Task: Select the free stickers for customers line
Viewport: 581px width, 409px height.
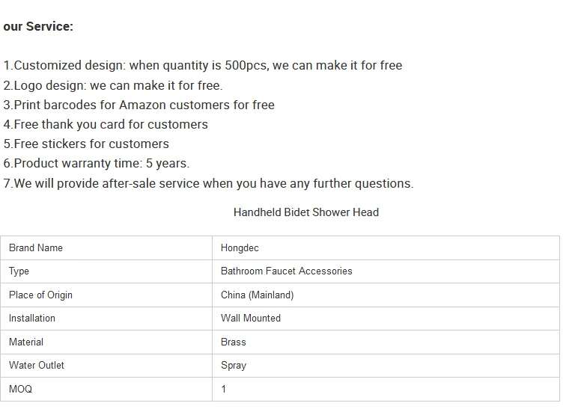Action: (x=86, y=144)
